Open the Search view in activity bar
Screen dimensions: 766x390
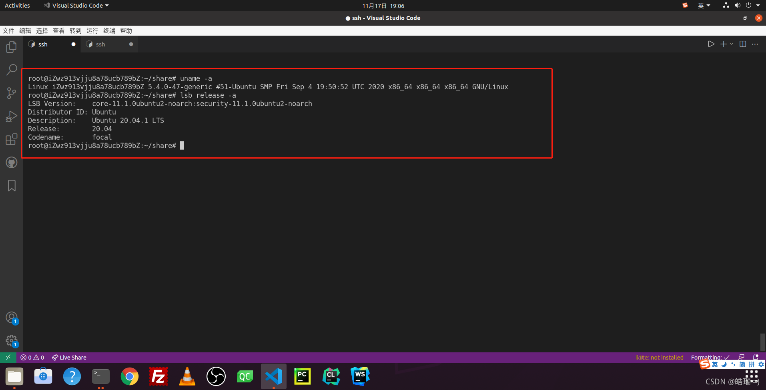12,70
